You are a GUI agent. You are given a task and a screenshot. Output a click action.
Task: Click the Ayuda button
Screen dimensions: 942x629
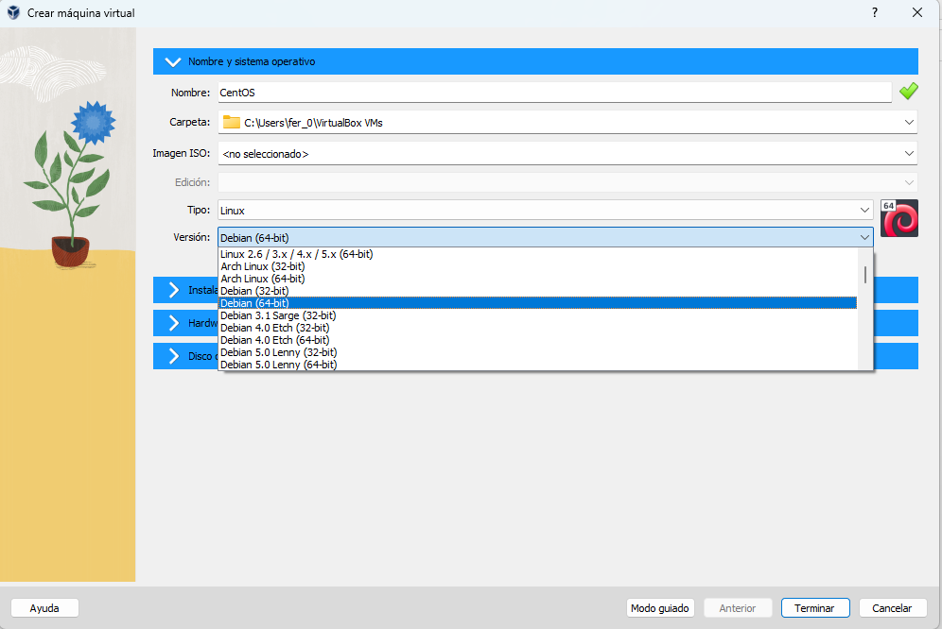pos(44,608)
